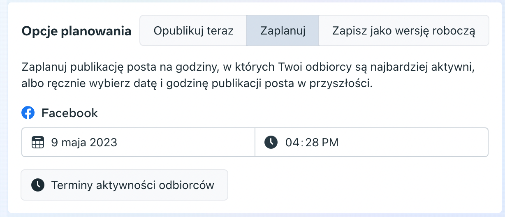
Task: Select the hour value 04
Action: coord(292,143)
